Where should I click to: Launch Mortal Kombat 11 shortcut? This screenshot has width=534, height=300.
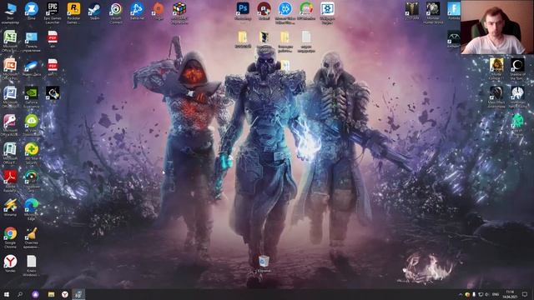pyautogui.click(x=496, y=65)
